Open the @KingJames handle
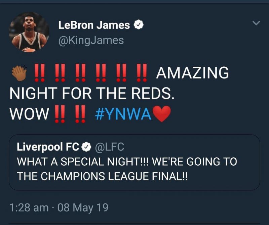The width and height of the screenshot is (269, 225). click(x=91, y=41)
